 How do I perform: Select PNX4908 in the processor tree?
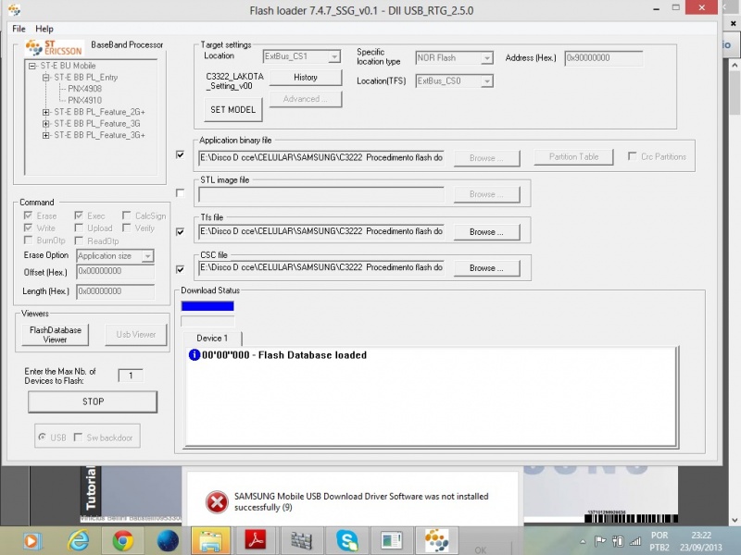pyautogui.click(x=84, y=89)
